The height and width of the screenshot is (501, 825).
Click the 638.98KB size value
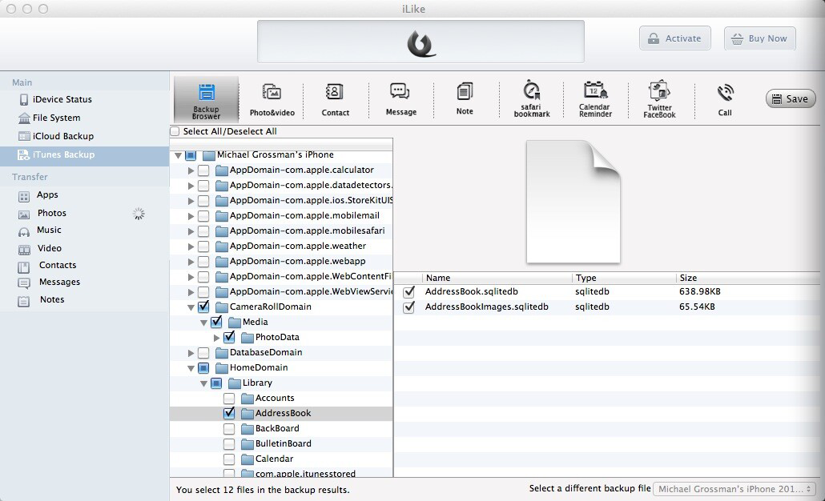point(700,292)
